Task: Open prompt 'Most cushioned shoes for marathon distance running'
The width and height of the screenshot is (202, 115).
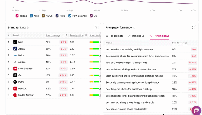Action: [x=134, y=76]
